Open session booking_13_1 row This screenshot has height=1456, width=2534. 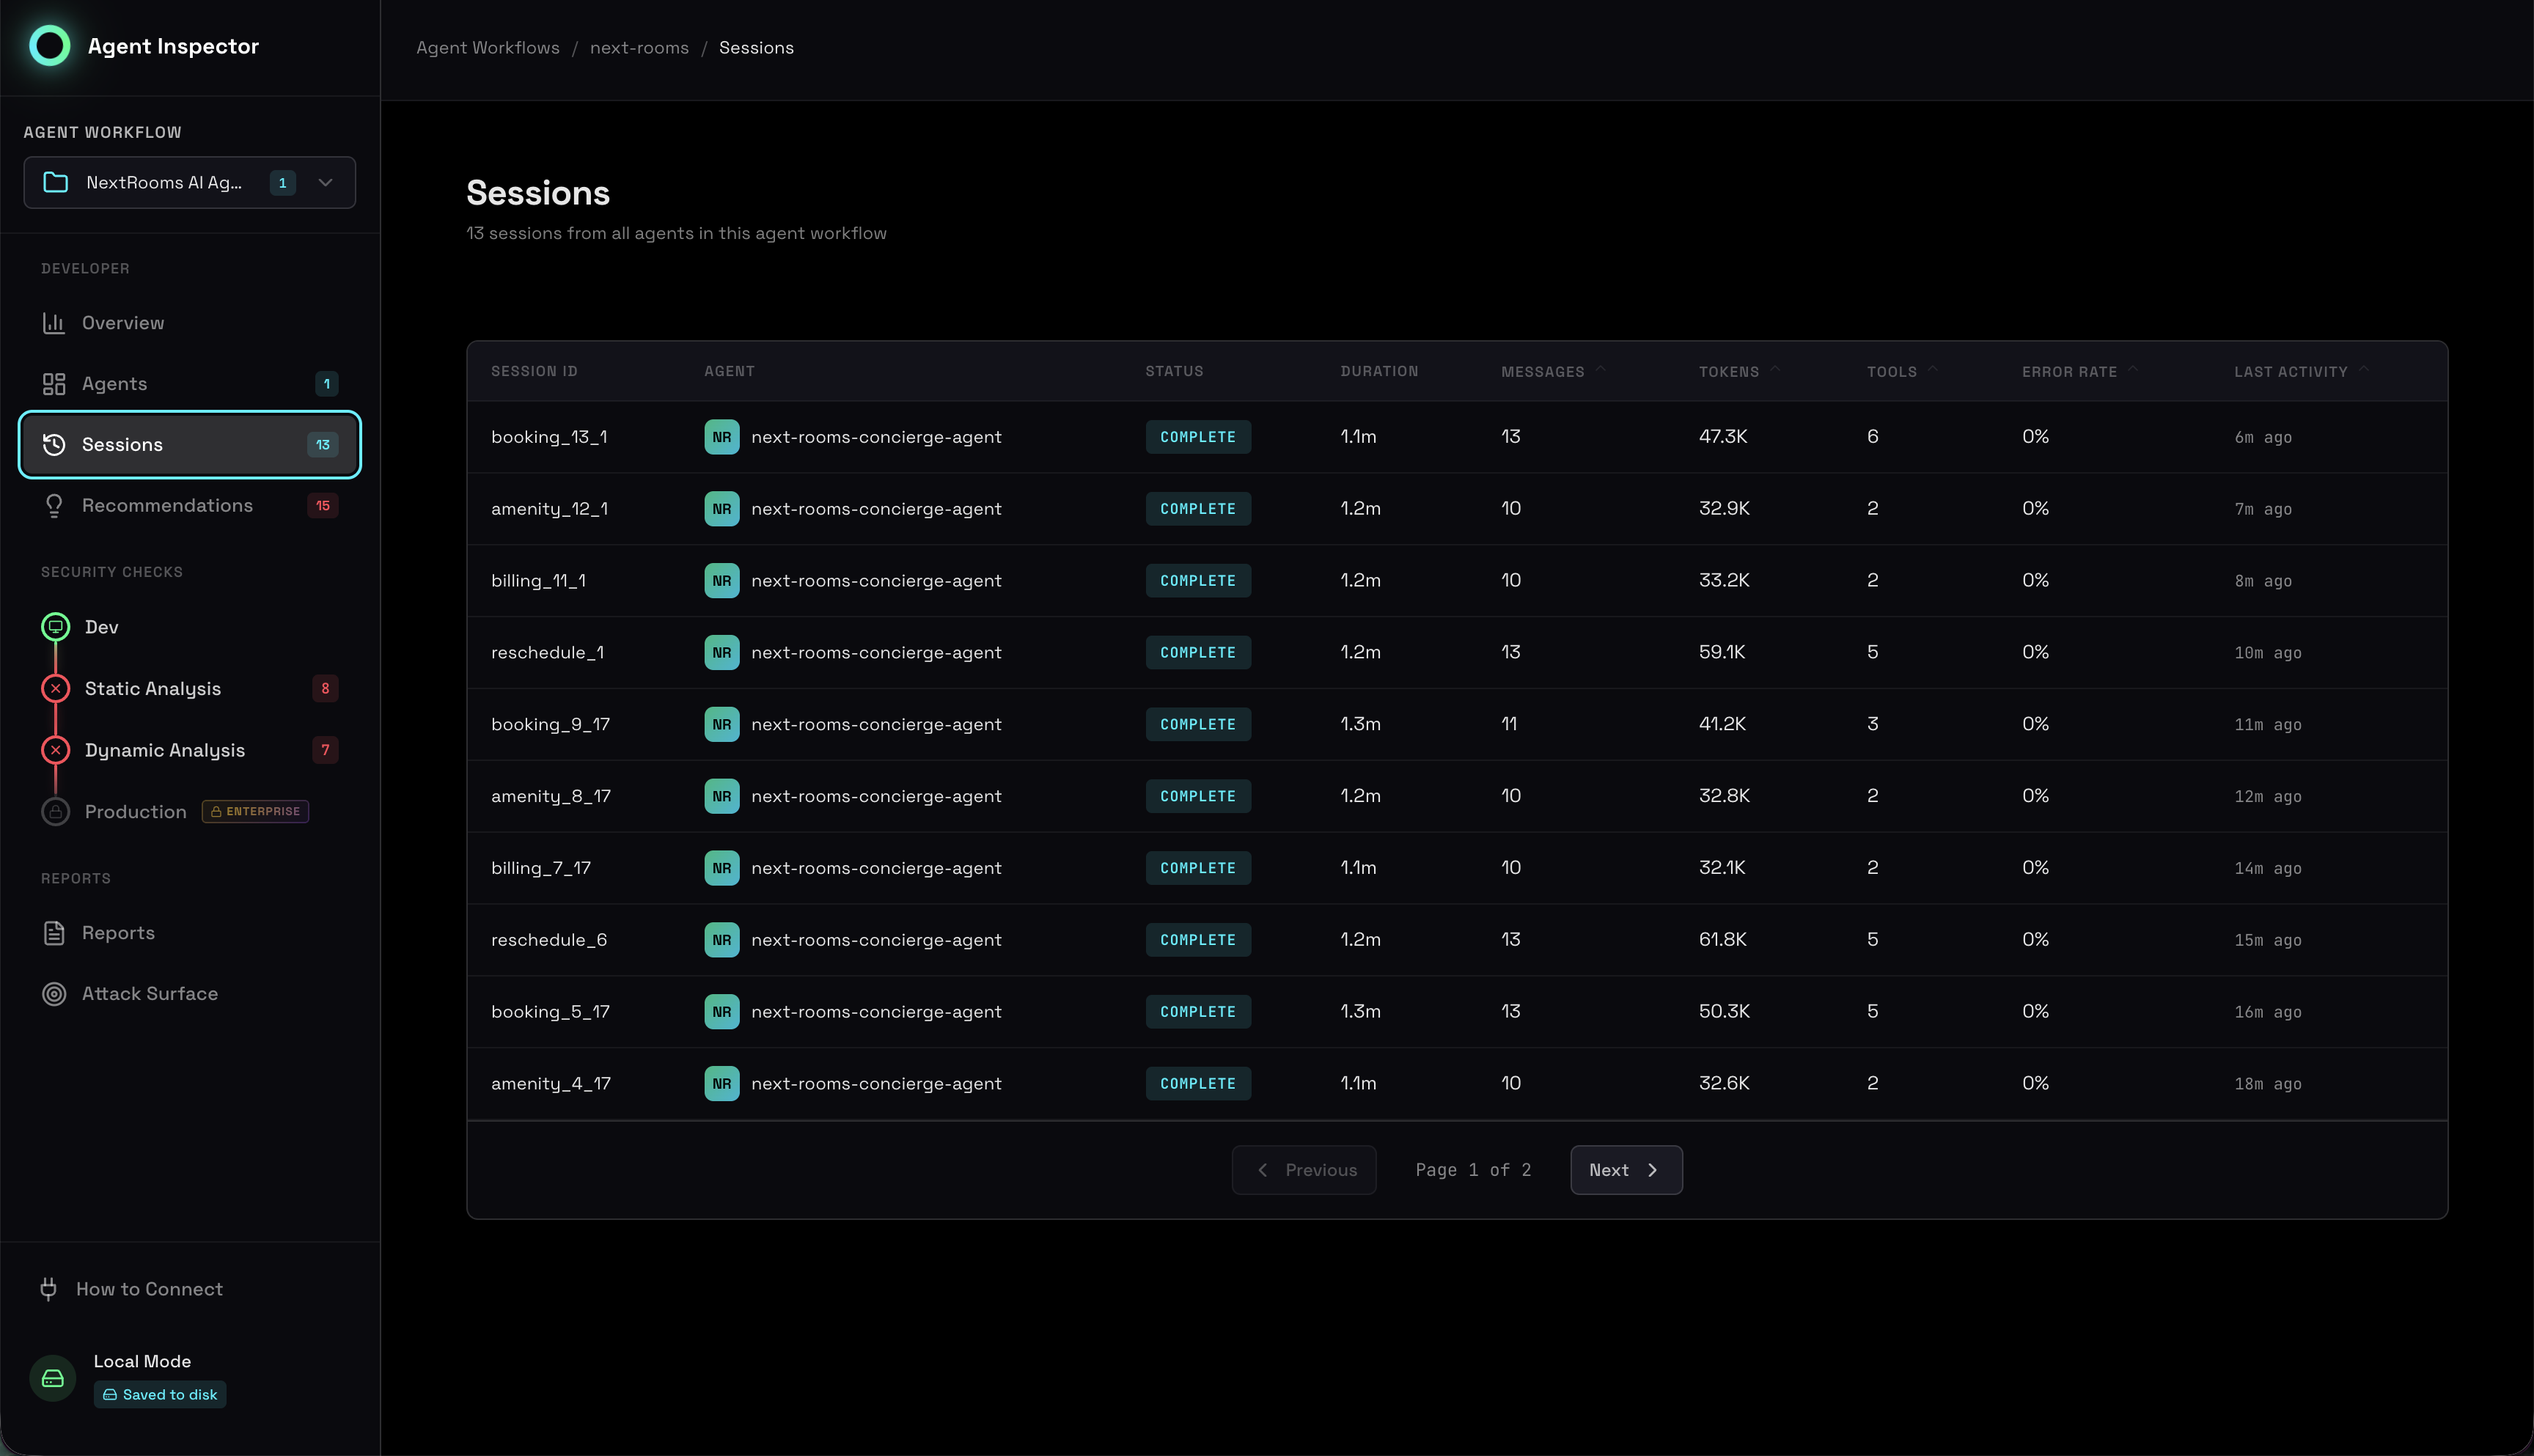[x=549, y=437]
